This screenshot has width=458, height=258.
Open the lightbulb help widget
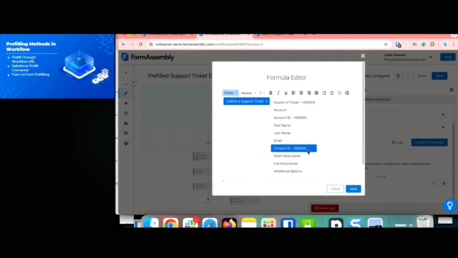pyautogui.click(x=450, y=205)
